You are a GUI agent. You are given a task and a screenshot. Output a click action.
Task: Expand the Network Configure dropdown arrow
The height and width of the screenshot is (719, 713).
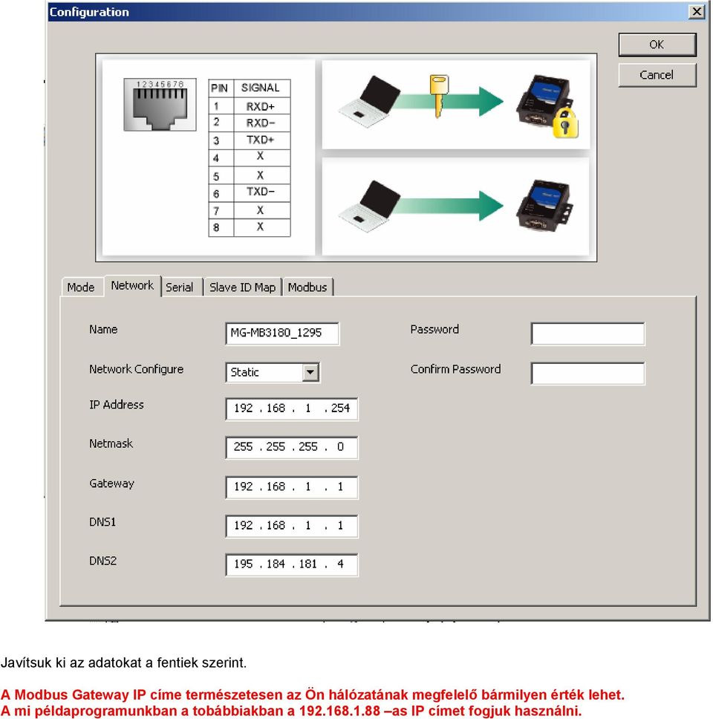310,372
